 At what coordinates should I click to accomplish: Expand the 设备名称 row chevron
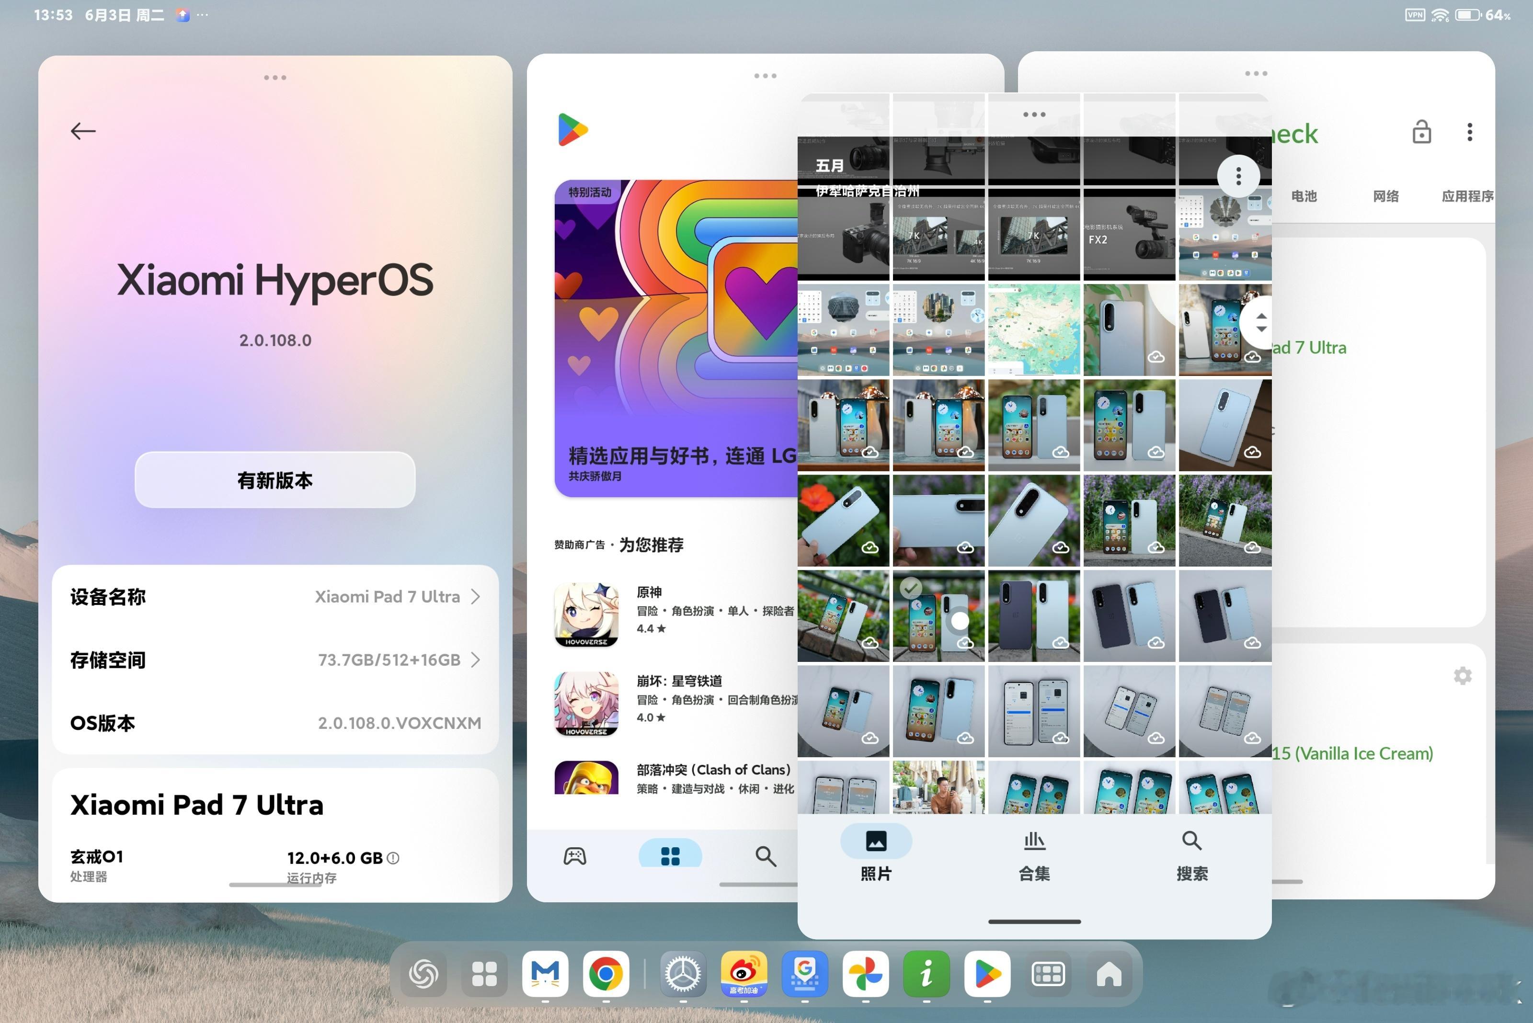tap(476, 596)
